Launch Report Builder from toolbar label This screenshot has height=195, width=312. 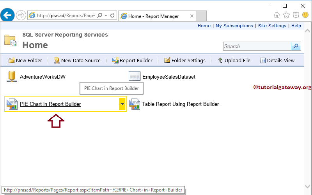pos(136,61)
